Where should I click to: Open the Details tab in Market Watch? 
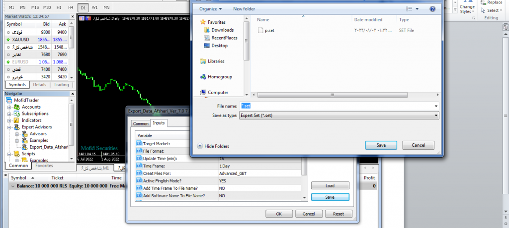40,85
